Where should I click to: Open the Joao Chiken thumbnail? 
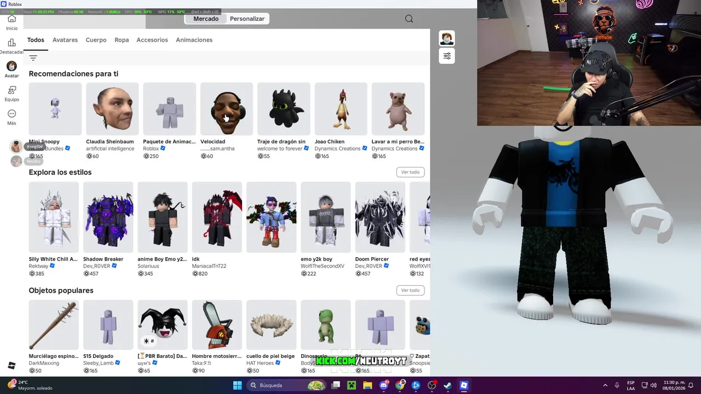point(341,109)
